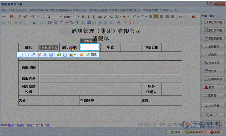Insert special character with Omega icon
The height and width of the screenshot is (136, 226).
click(x=34, y=22)
